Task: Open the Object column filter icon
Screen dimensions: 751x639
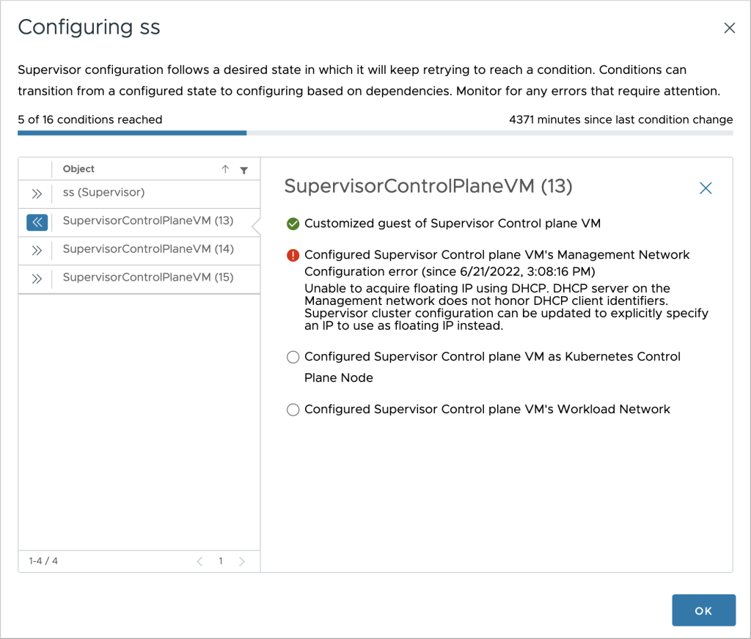Action: point(244,170)
